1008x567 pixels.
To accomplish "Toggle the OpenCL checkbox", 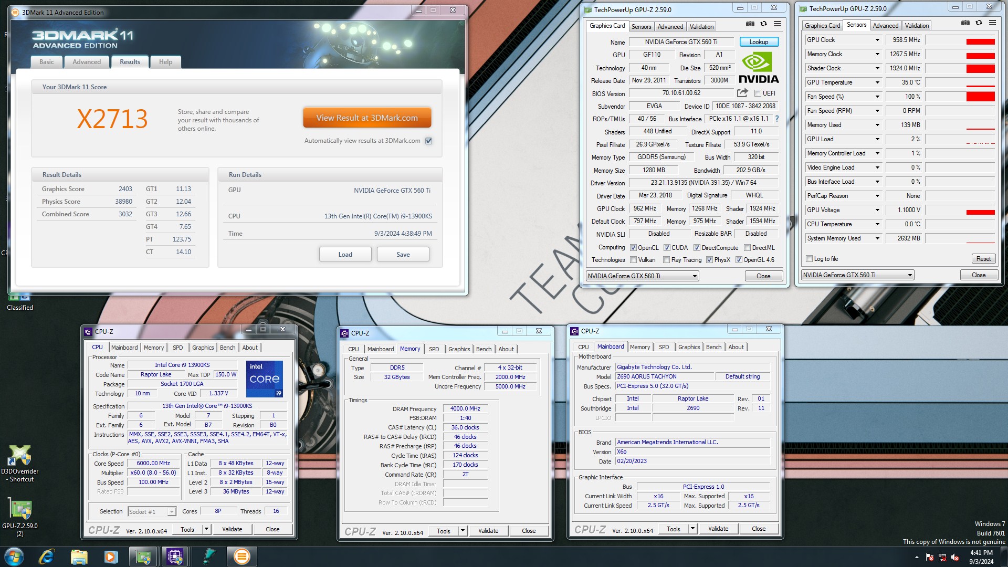I will [633, 248].
